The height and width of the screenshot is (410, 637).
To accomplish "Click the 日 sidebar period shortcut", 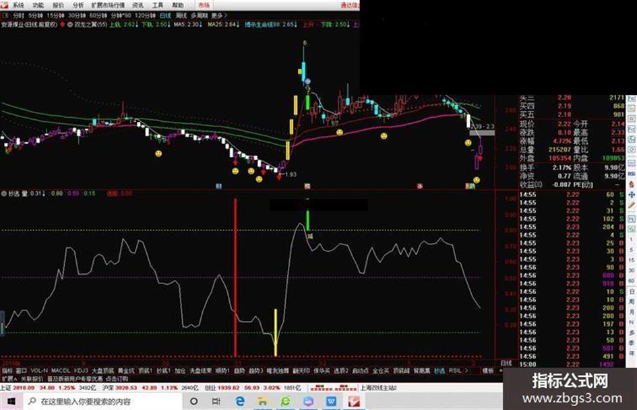I will pos(632,291).
